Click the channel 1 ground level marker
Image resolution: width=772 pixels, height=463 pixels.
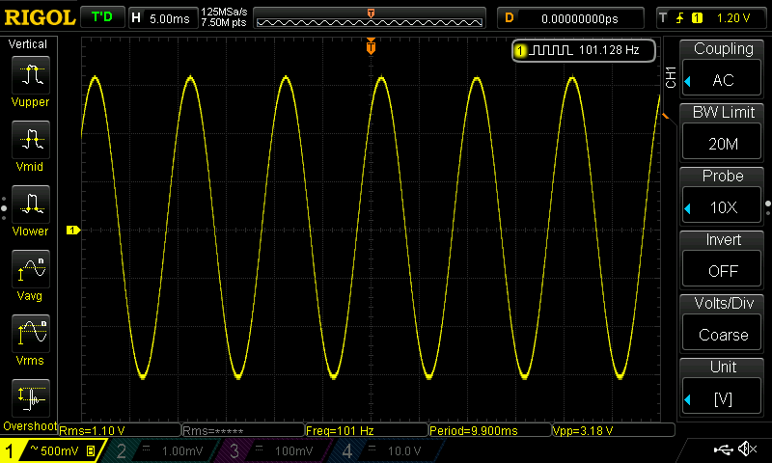coord(73,230)
